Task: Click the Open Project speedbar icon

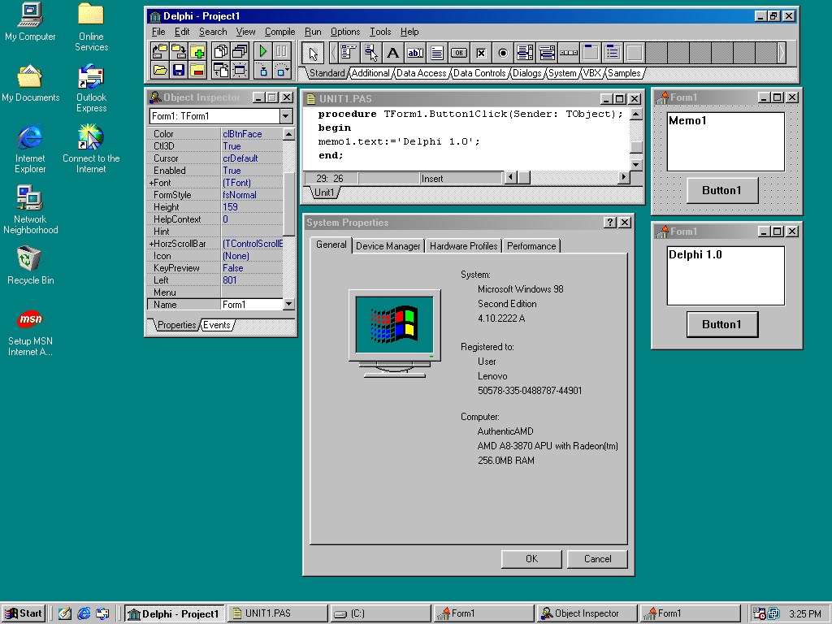Action: [x=160, y=51]
